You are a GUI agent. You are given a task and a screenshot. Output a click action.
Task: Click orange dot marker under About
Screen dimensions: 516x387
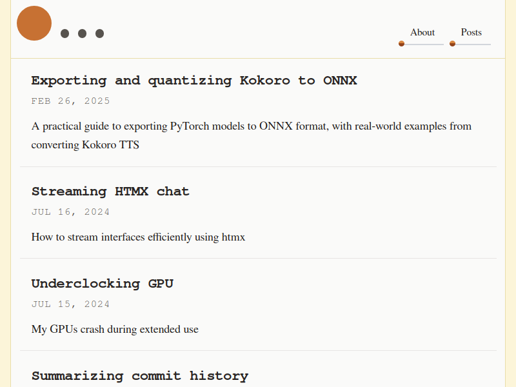pyautogui.click(x=401, y=44)
